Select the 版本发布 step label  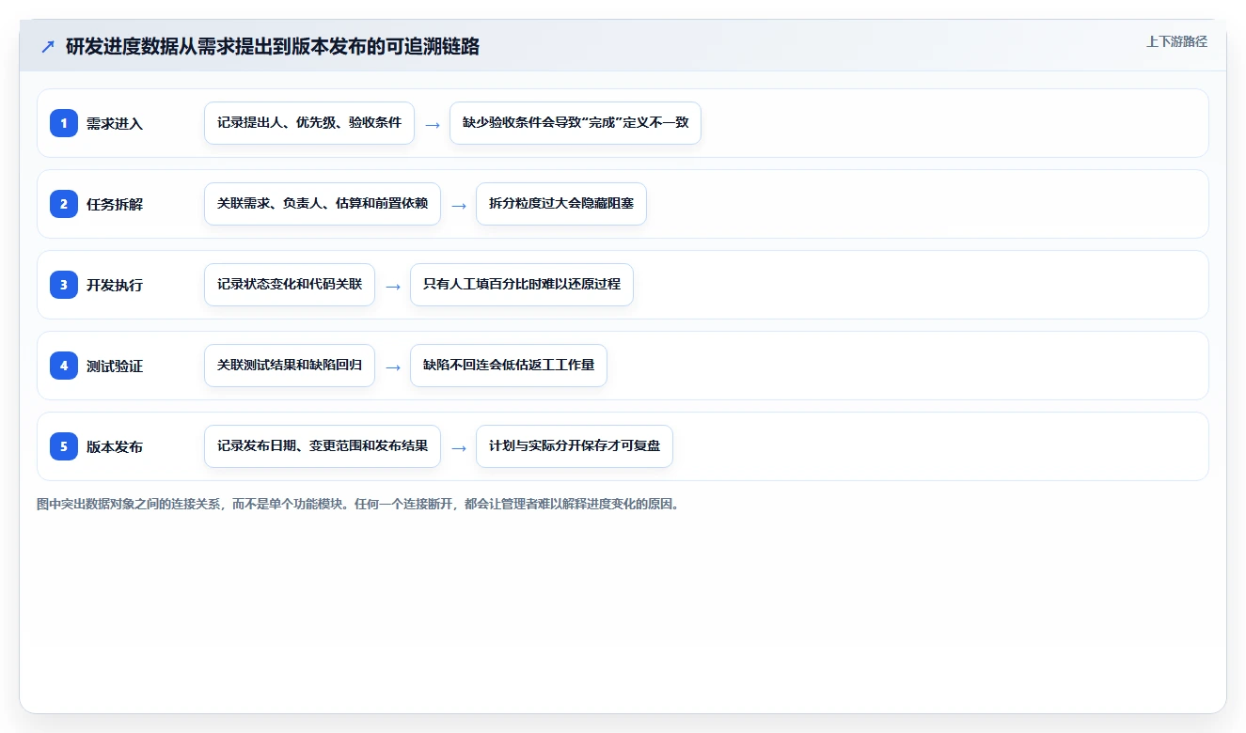click(115, 446)
